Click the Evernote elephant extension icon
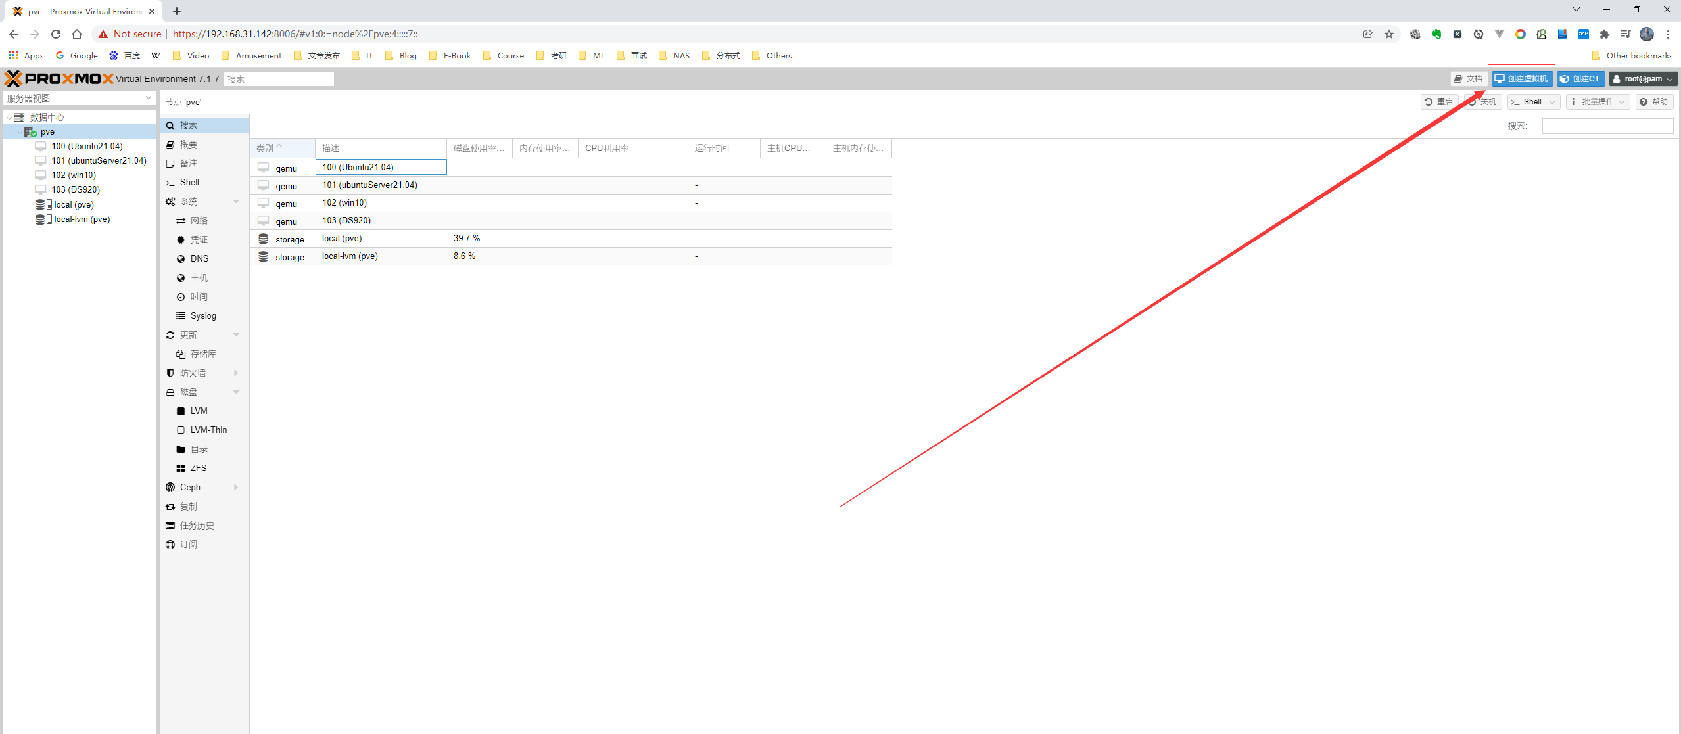This screenshot has height=734, width=1681. (1436, 34)
